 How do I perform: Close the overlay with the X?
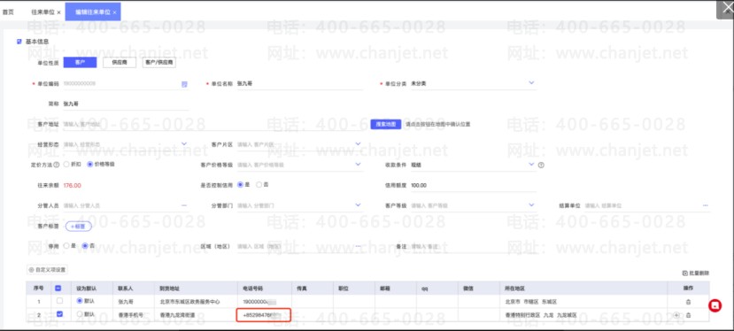pos(727,8)
